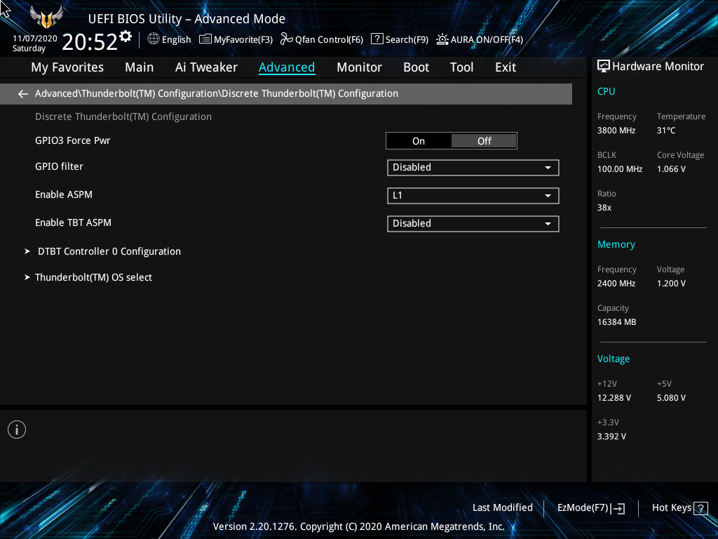Click the Search question mark icon
The width and height of the screenshot is (718, 539).
coord(377,39)
